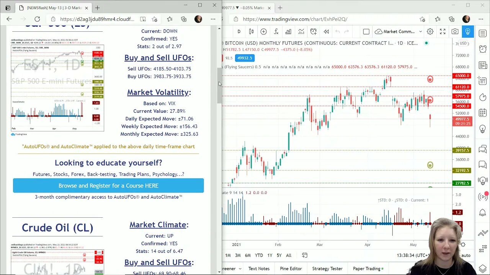Image resolution: width=490 pixels, height=275 pixels.
Task: Undo last chart action arrow
Action: point(337,32)
